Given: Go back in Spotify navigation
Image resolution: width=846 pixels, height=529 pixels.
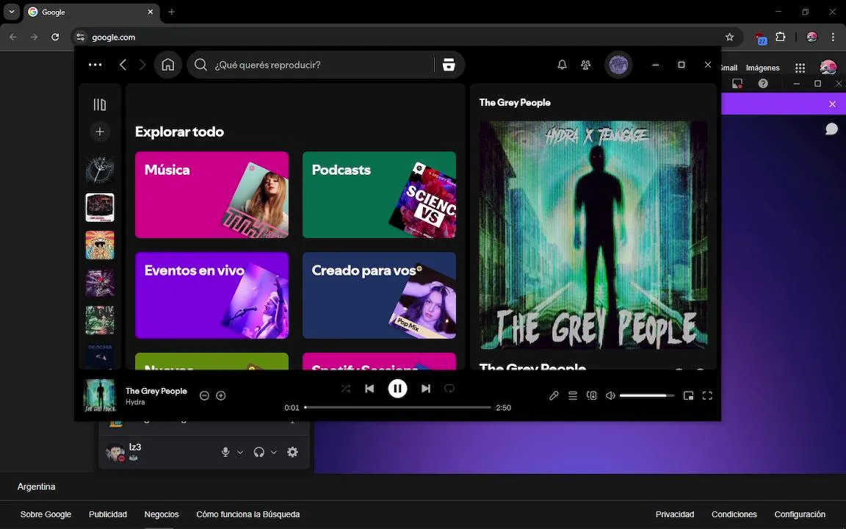Looking at the screenshot, I should pyautogui.click(x=123, y=65).
